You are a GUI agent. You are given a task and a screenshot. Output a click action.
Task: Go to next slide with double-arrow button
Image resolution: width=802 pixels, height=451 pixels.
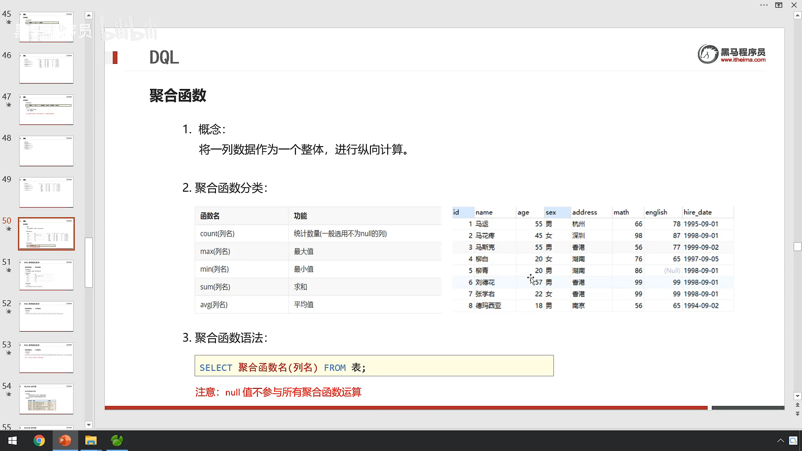click(797, 413)
